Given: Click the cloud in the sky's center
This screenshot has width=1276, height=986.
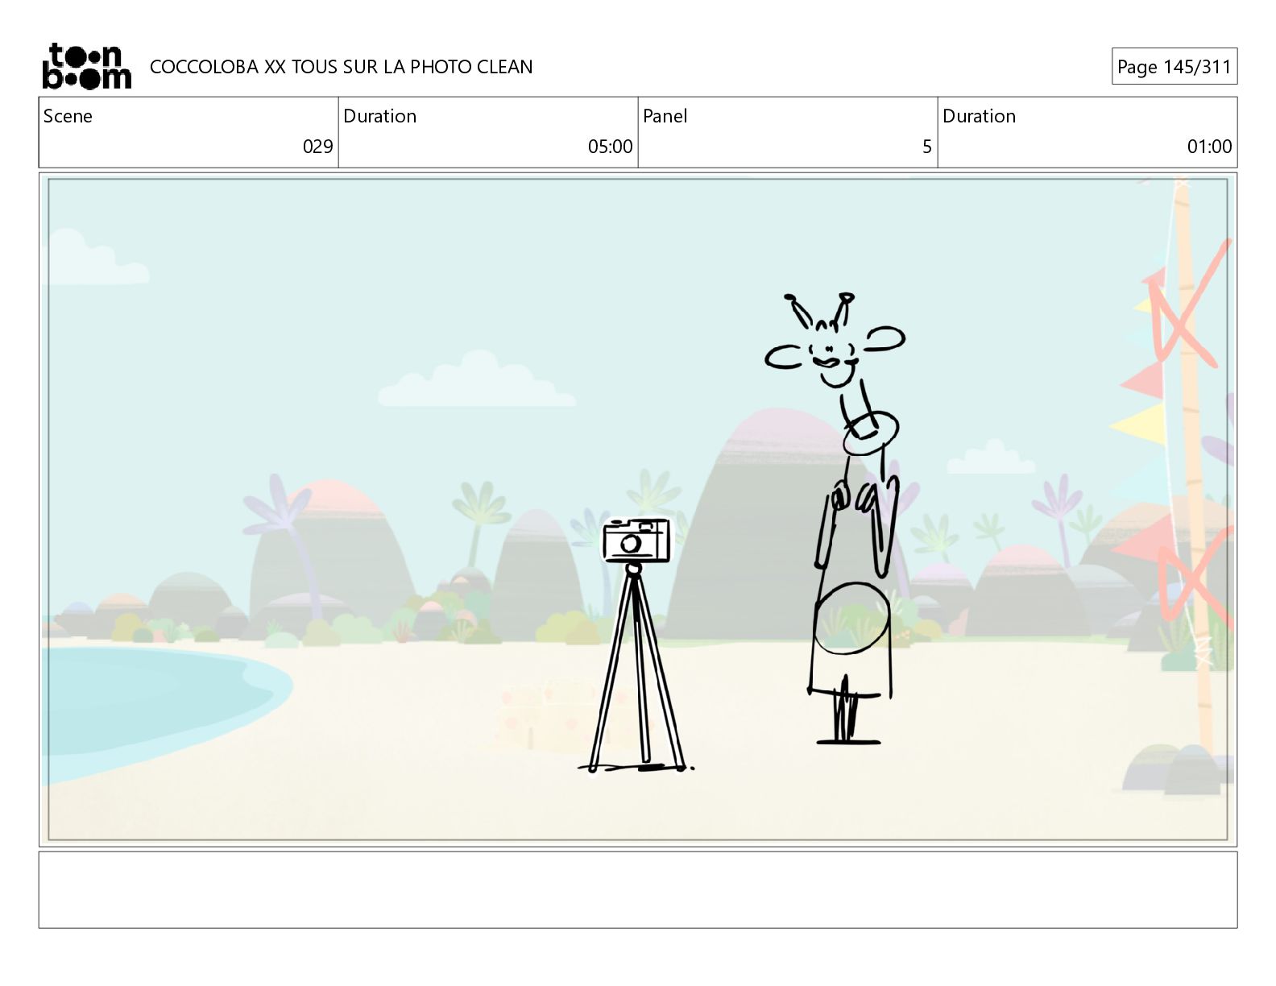Looking at the screenshot, I should 476,380.
